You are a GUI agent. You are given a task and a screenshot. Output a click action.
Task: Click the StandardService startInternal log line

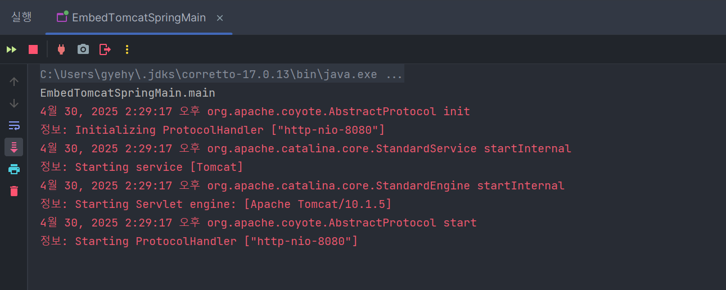tap(306, 148)
